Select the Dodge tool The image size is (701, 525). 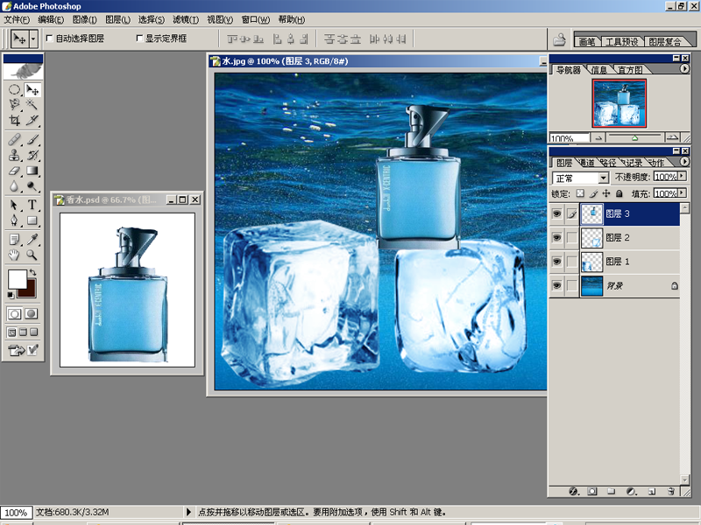point(32,185)
